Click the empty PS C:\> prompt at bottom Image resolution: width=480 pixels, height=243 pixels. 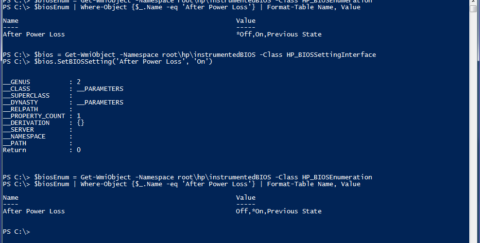(17, 232)
